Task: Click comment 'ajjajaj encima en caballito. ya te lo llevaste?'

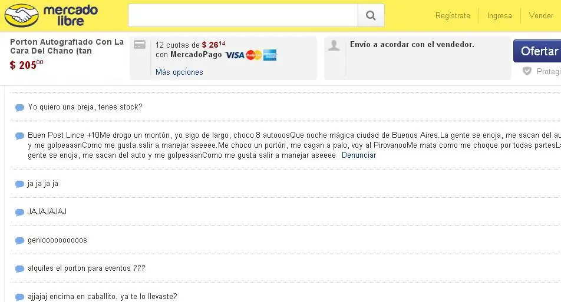Action: click(x=103, y=296)
